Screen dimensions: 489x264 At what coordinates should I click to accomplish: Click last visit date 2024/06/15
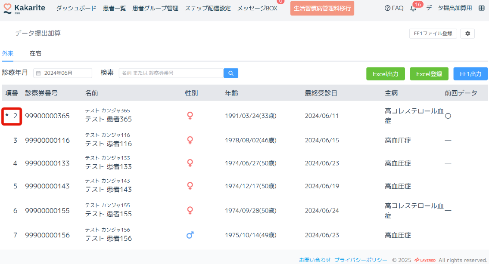point(322,141)
